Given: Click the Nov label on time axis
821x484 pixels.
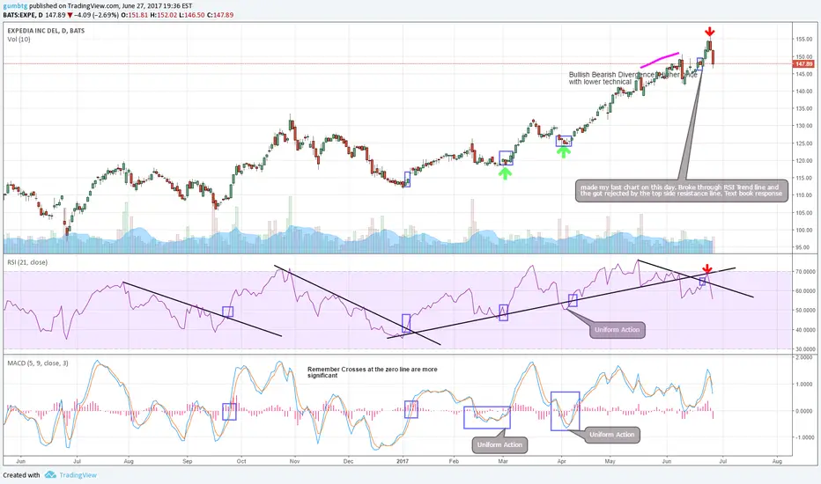Looking at the screenshot, I should pos(295,461).
